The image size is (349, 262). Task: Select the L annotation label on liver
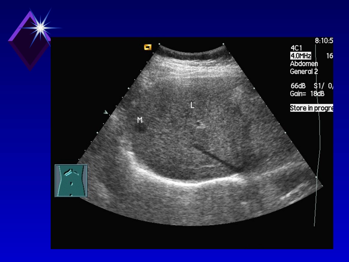coord(192,105)
